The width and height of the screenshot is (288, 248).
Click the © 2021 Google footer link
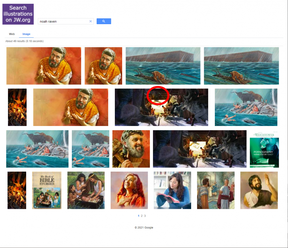tap(144, 227)
